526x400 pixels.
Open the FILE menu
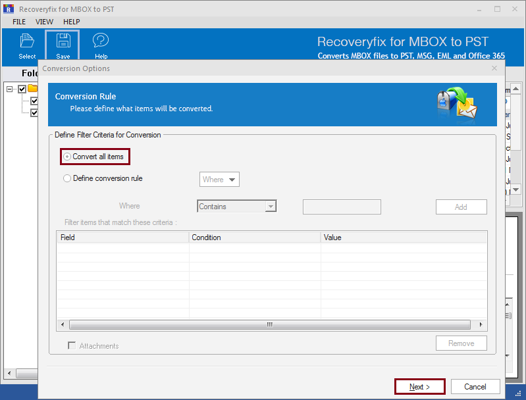19,22
